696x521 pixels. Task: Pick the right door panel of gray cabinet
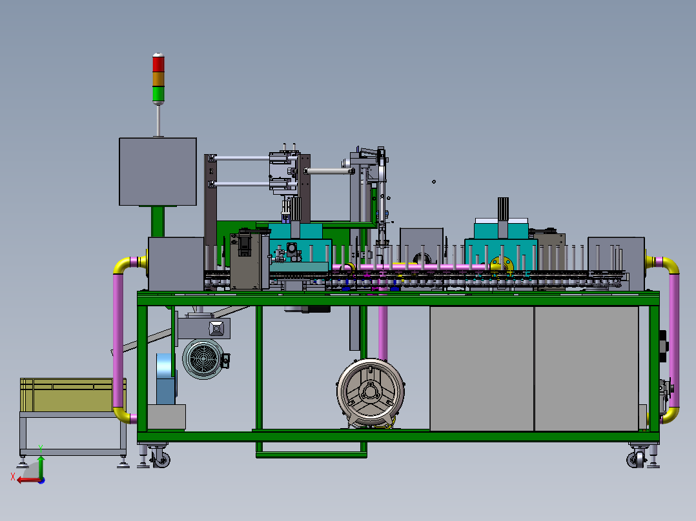pyautogui.click(x=586, y=368)
